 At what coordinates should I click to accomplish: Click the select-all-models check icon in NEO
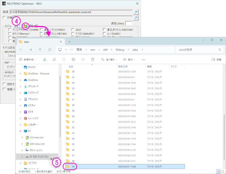pos(16,26)
